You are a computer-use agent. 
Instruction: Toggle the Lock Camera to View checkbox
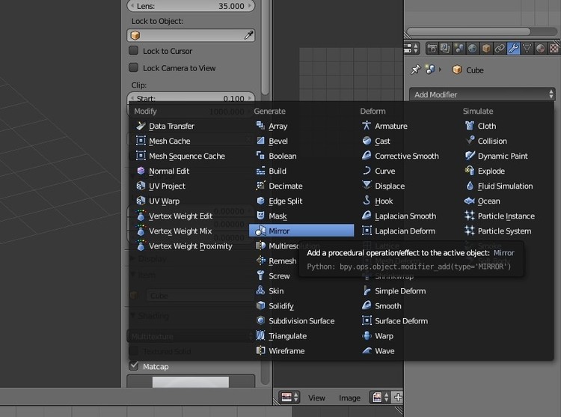click(x=134, y=68)
